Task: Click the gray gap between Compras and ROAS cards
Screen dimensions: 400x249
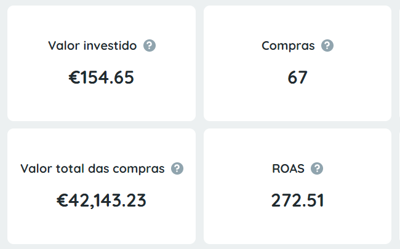Action: (x=297, y=125)
